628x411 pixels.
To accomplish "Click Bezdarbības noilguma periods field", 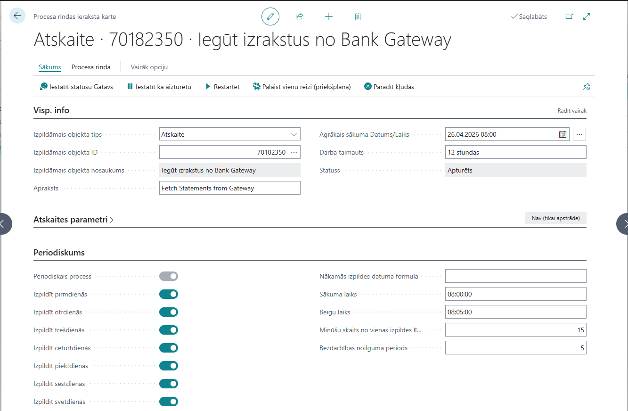I will (516, 348).
